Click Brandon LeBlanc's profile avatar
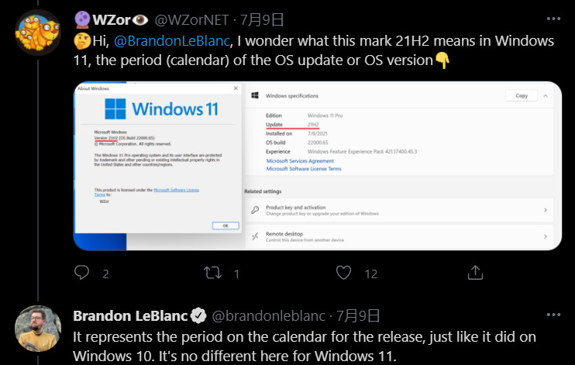Screen dimensions: 575x365 click(x=38, y=329)
